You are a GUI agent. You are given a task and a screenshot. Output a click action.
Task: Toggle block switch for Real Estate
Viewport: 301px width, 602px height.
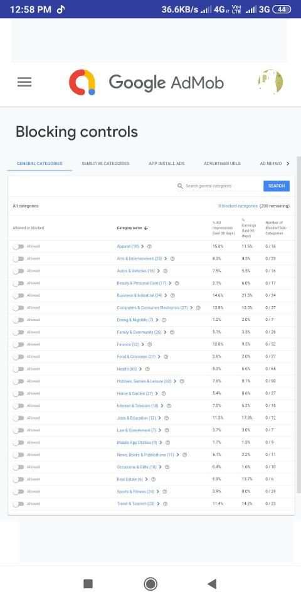tap(18, 480)
